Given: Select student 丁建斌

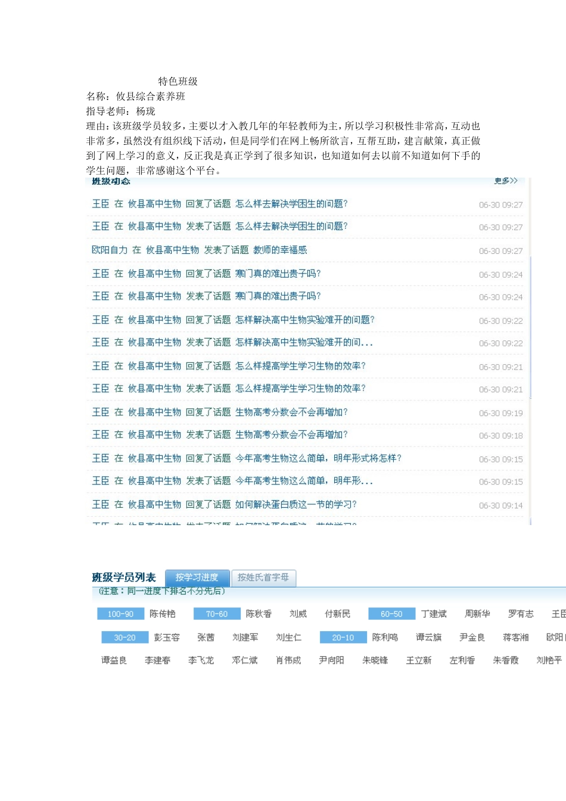Looking at the screenshot, I should coord(434,614).
